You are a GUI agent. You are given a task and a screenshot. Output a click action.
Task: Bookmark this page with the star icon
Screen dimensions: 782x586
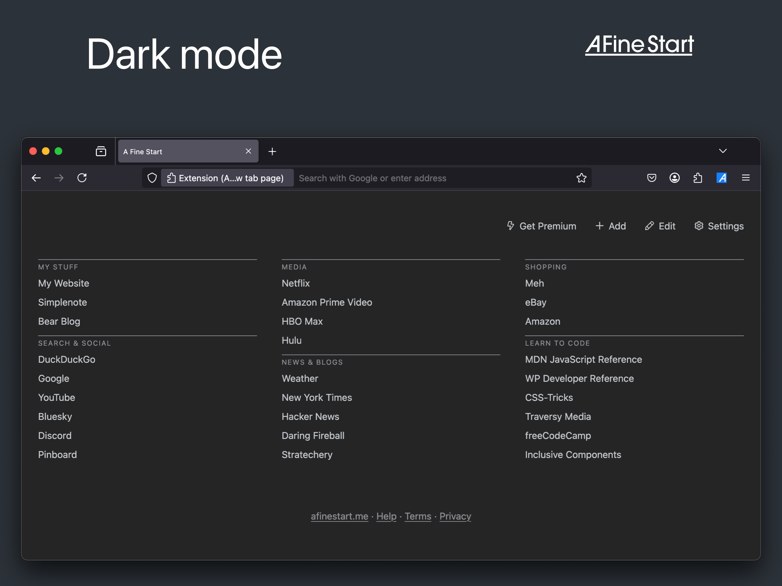click(581, 178)
